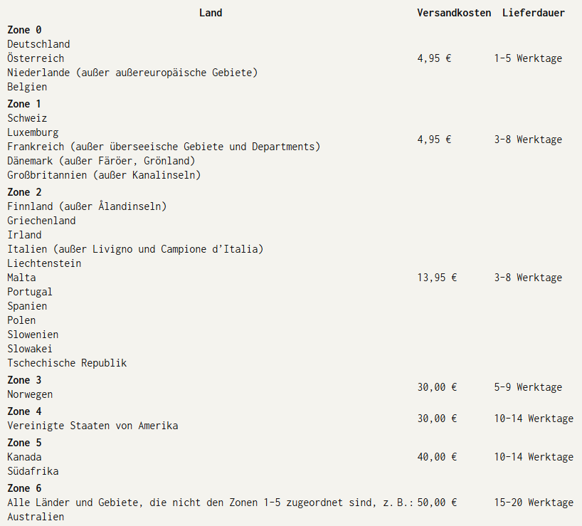582x526 pixels.
Task: Click "15-20 Werktage" delivery time
Action: click(x=534, y=503)
